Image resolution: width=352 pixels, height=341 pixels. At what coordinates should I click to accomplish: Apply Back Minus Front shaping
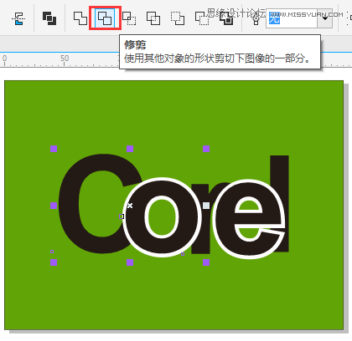pos(202,19)
